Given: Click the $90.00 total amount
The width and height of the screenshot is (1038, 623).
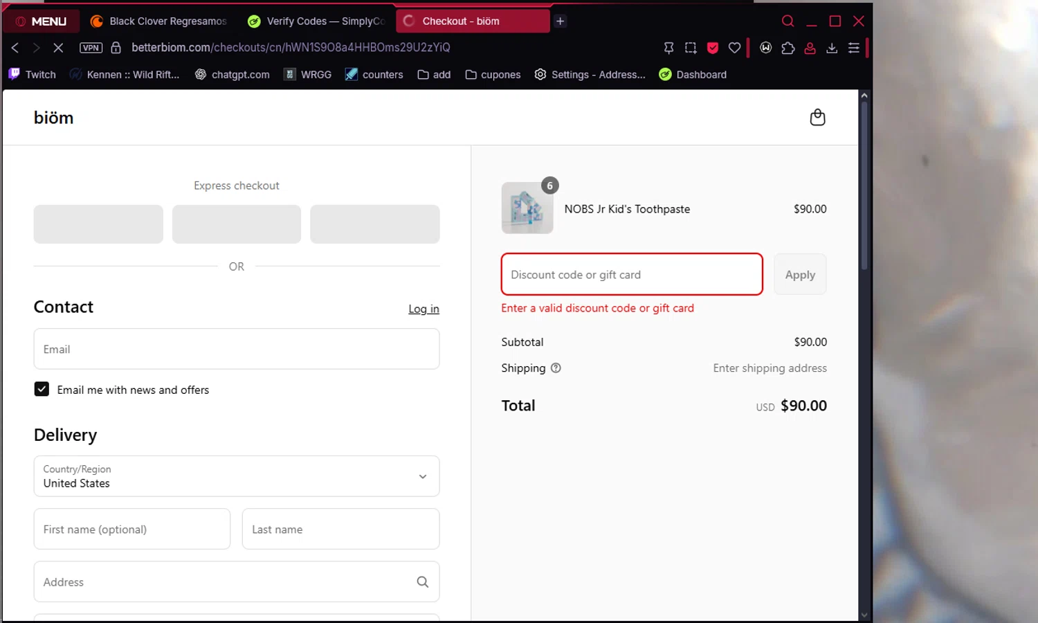Looking at the screenshot, I should 803,406.
